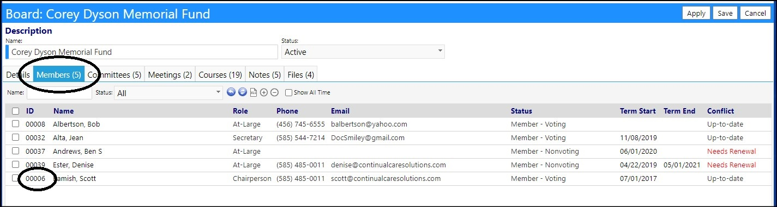
Task: Remove a member with the minus icon
Action: (x=275, y=93)
